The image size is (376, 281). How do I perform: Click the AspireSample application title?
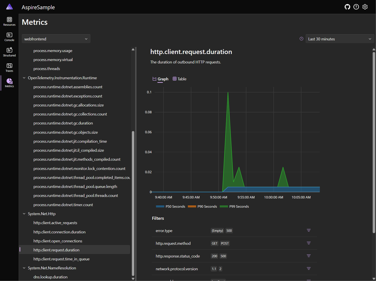tap(38, 7)
